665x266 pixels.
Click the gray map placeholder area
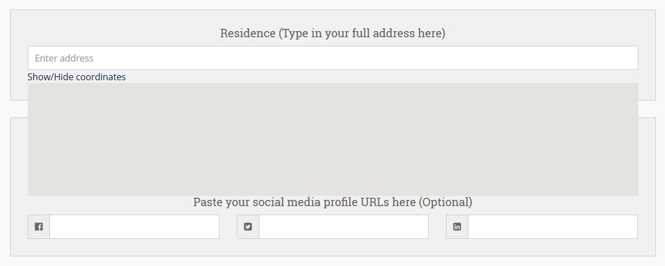coord(333,139)
